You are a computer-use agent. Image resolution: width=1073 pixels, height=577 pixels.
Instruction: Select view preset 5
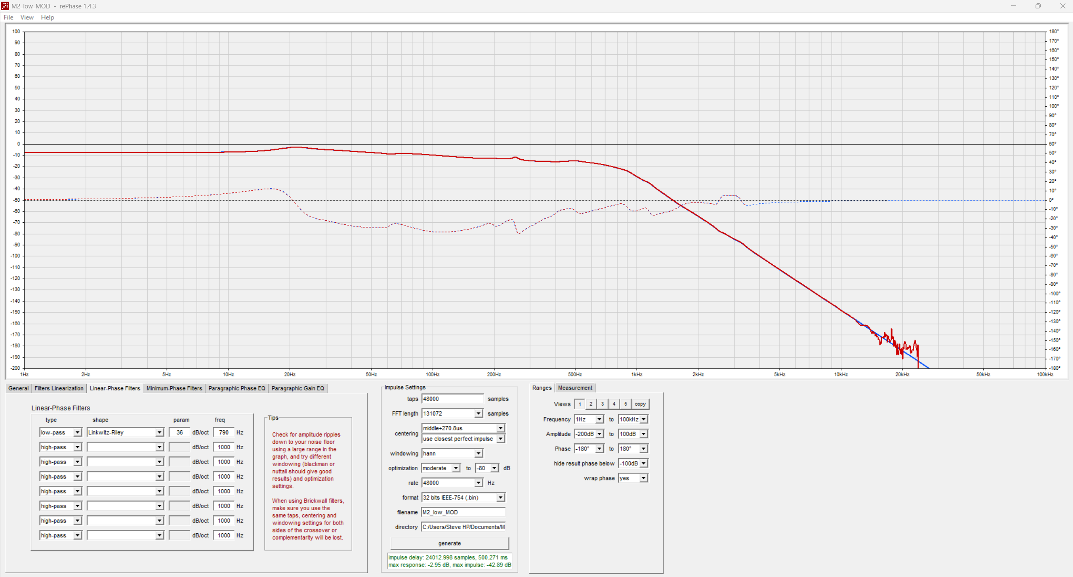626,404
